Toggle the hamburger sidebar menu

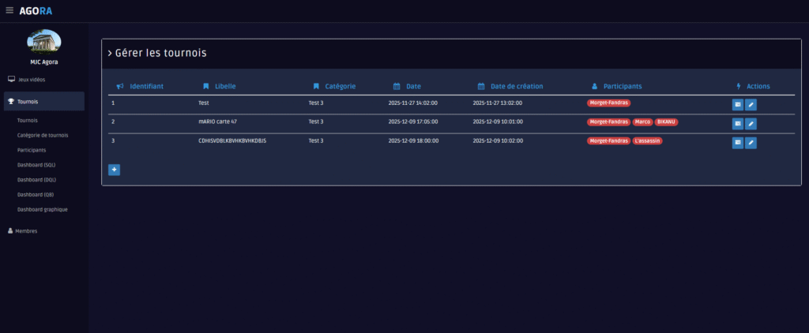point(9,10)
